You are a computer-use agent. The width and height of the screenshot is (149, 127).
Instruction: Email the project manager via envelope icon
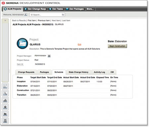tap(49, 56)
